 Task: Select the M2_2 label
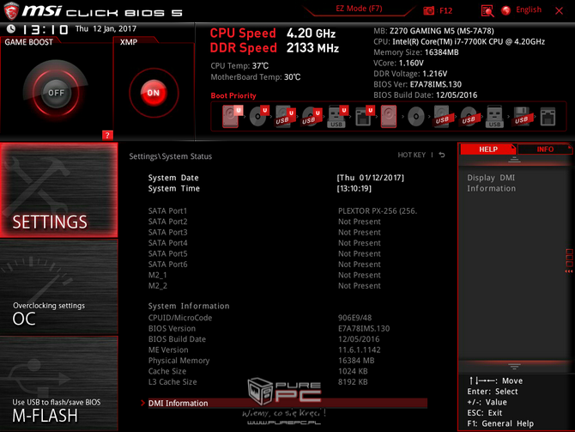(157, 285)
